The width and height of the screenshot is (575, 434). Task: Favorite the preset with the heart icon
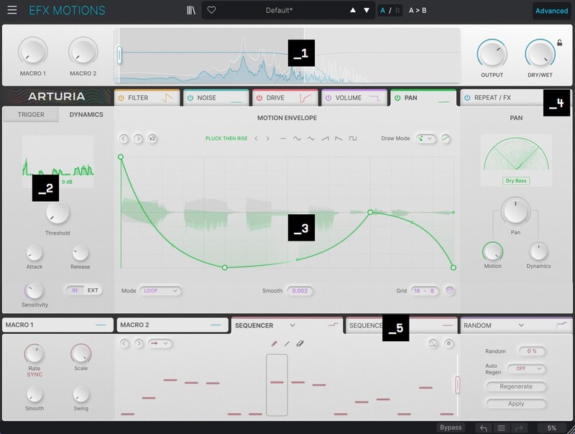pyautogui.click(x=211, y=10)
